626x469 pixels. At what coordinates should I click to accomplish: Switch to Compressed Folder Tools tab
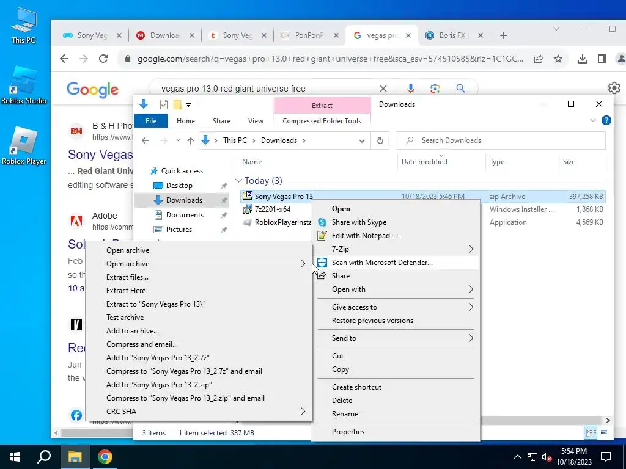point(322,121)
